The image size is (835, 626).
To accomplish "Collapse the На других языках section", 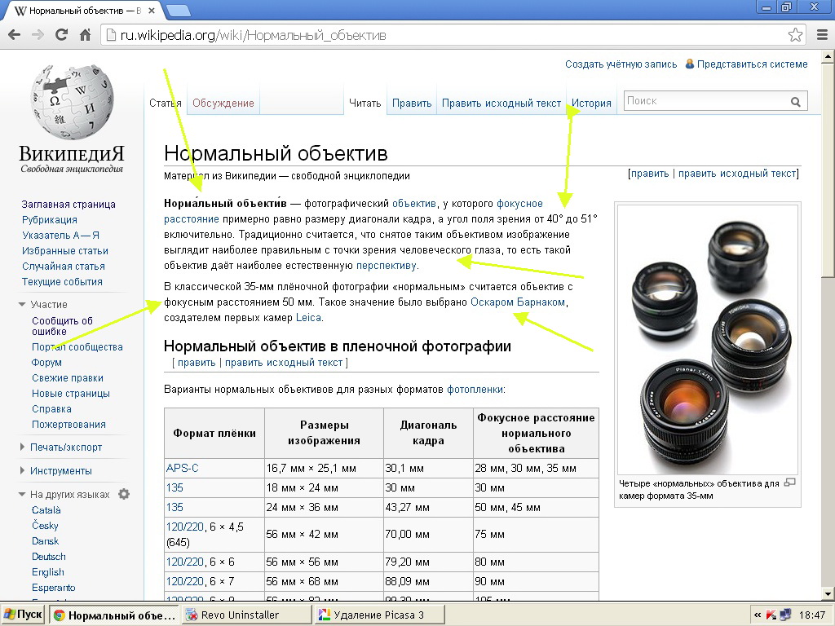I will click(22, 494).
